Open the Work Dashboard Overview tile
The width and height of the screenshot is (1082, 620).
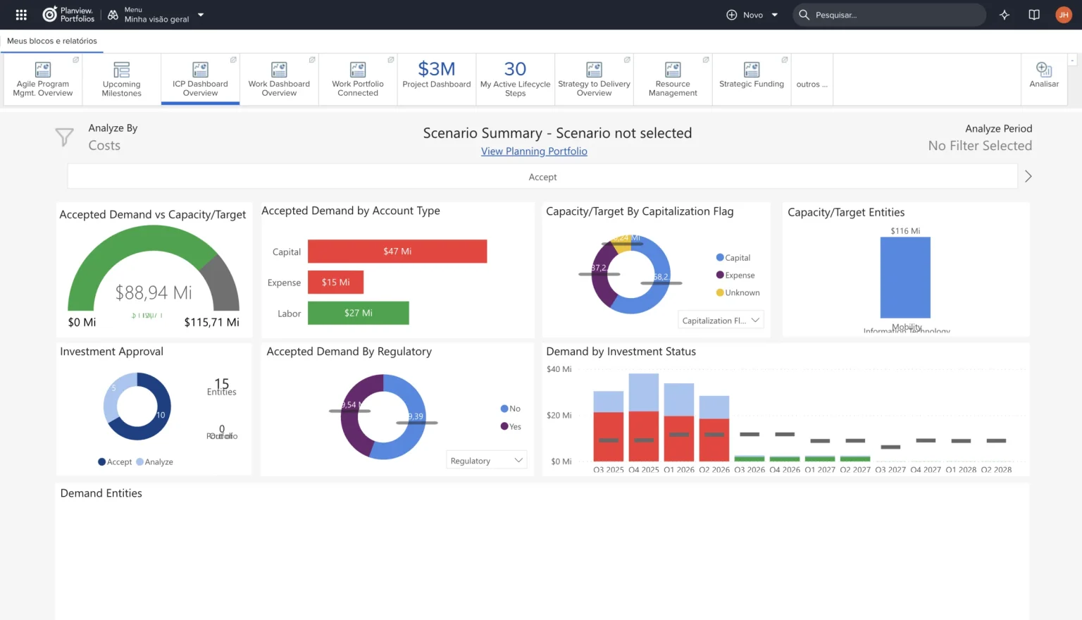pos(279,80)
